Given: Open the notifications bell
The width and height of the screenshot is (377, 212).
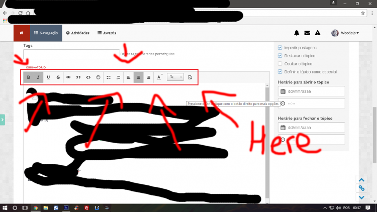Looking at the screenshot, I should coord(297,33).
